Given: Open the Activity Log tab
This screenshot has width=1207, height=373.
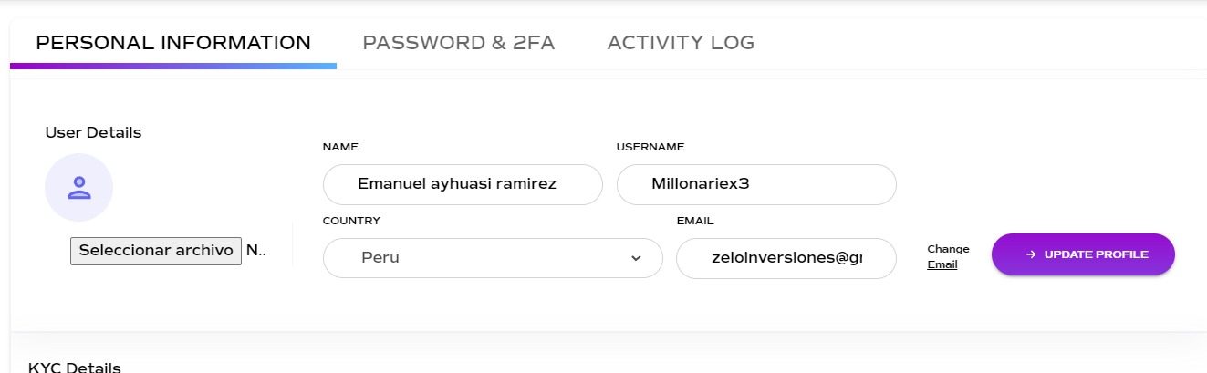Looking at the screenshot, I should click(681, 42).
